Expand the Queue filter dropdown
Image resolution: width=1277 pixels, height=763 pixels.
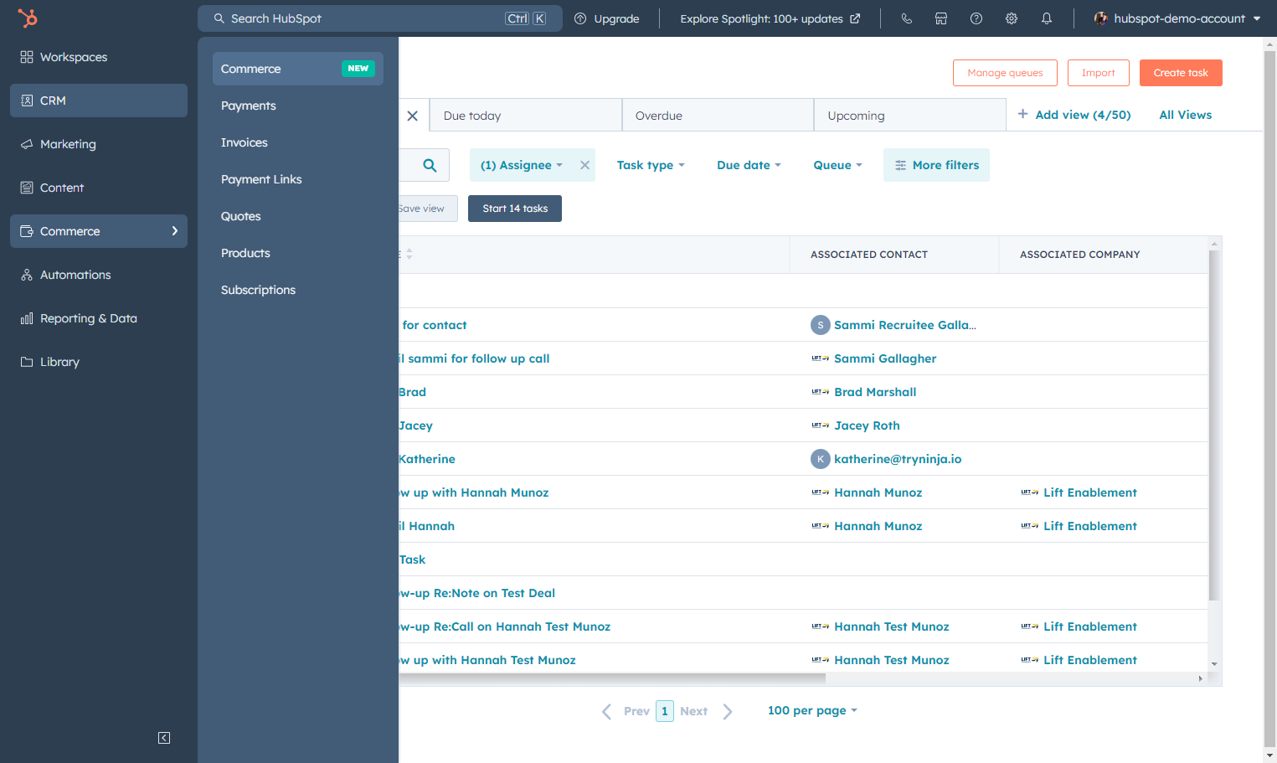pyautogui.click(x=837, y=165)
